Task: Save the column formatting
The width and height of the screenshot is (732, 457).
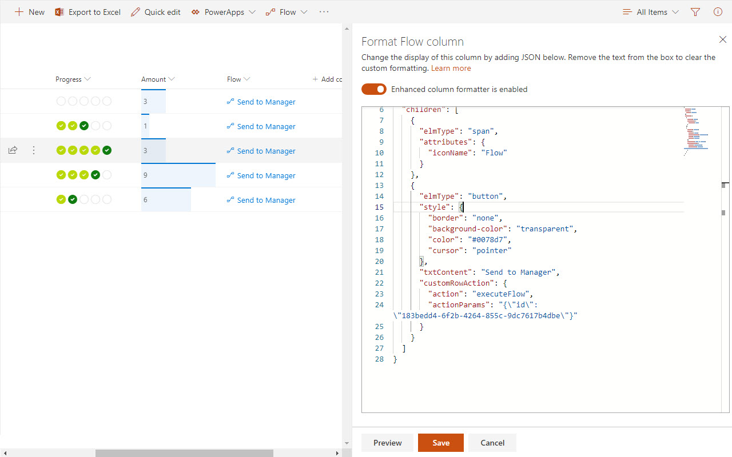Action: point(441,443)
